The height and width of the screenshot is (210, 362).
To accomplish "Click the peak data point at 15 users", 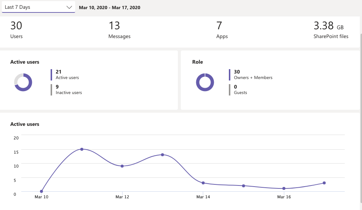I will (x=82, y=149).
